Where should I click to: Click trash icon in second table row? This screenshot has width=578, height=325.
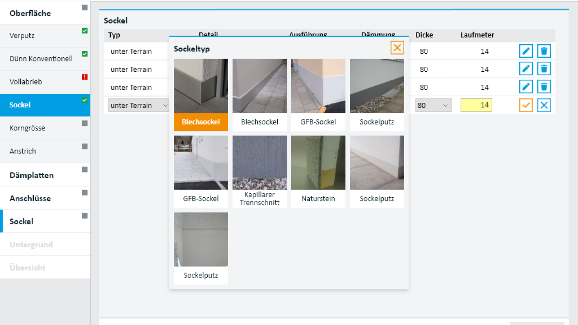[x=544, y=69]
